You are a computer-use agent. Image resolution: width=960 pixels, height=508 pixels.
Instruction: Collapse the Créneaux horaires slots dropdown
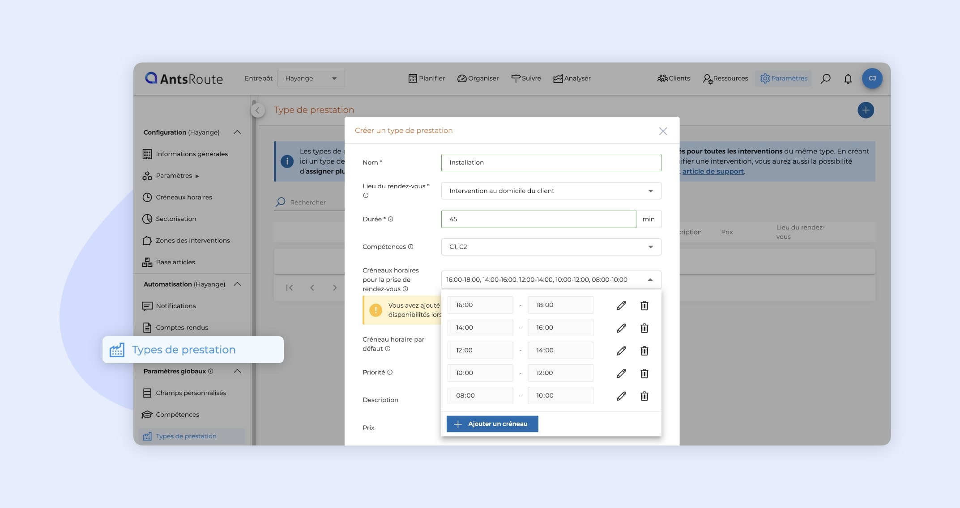(650, 279)
